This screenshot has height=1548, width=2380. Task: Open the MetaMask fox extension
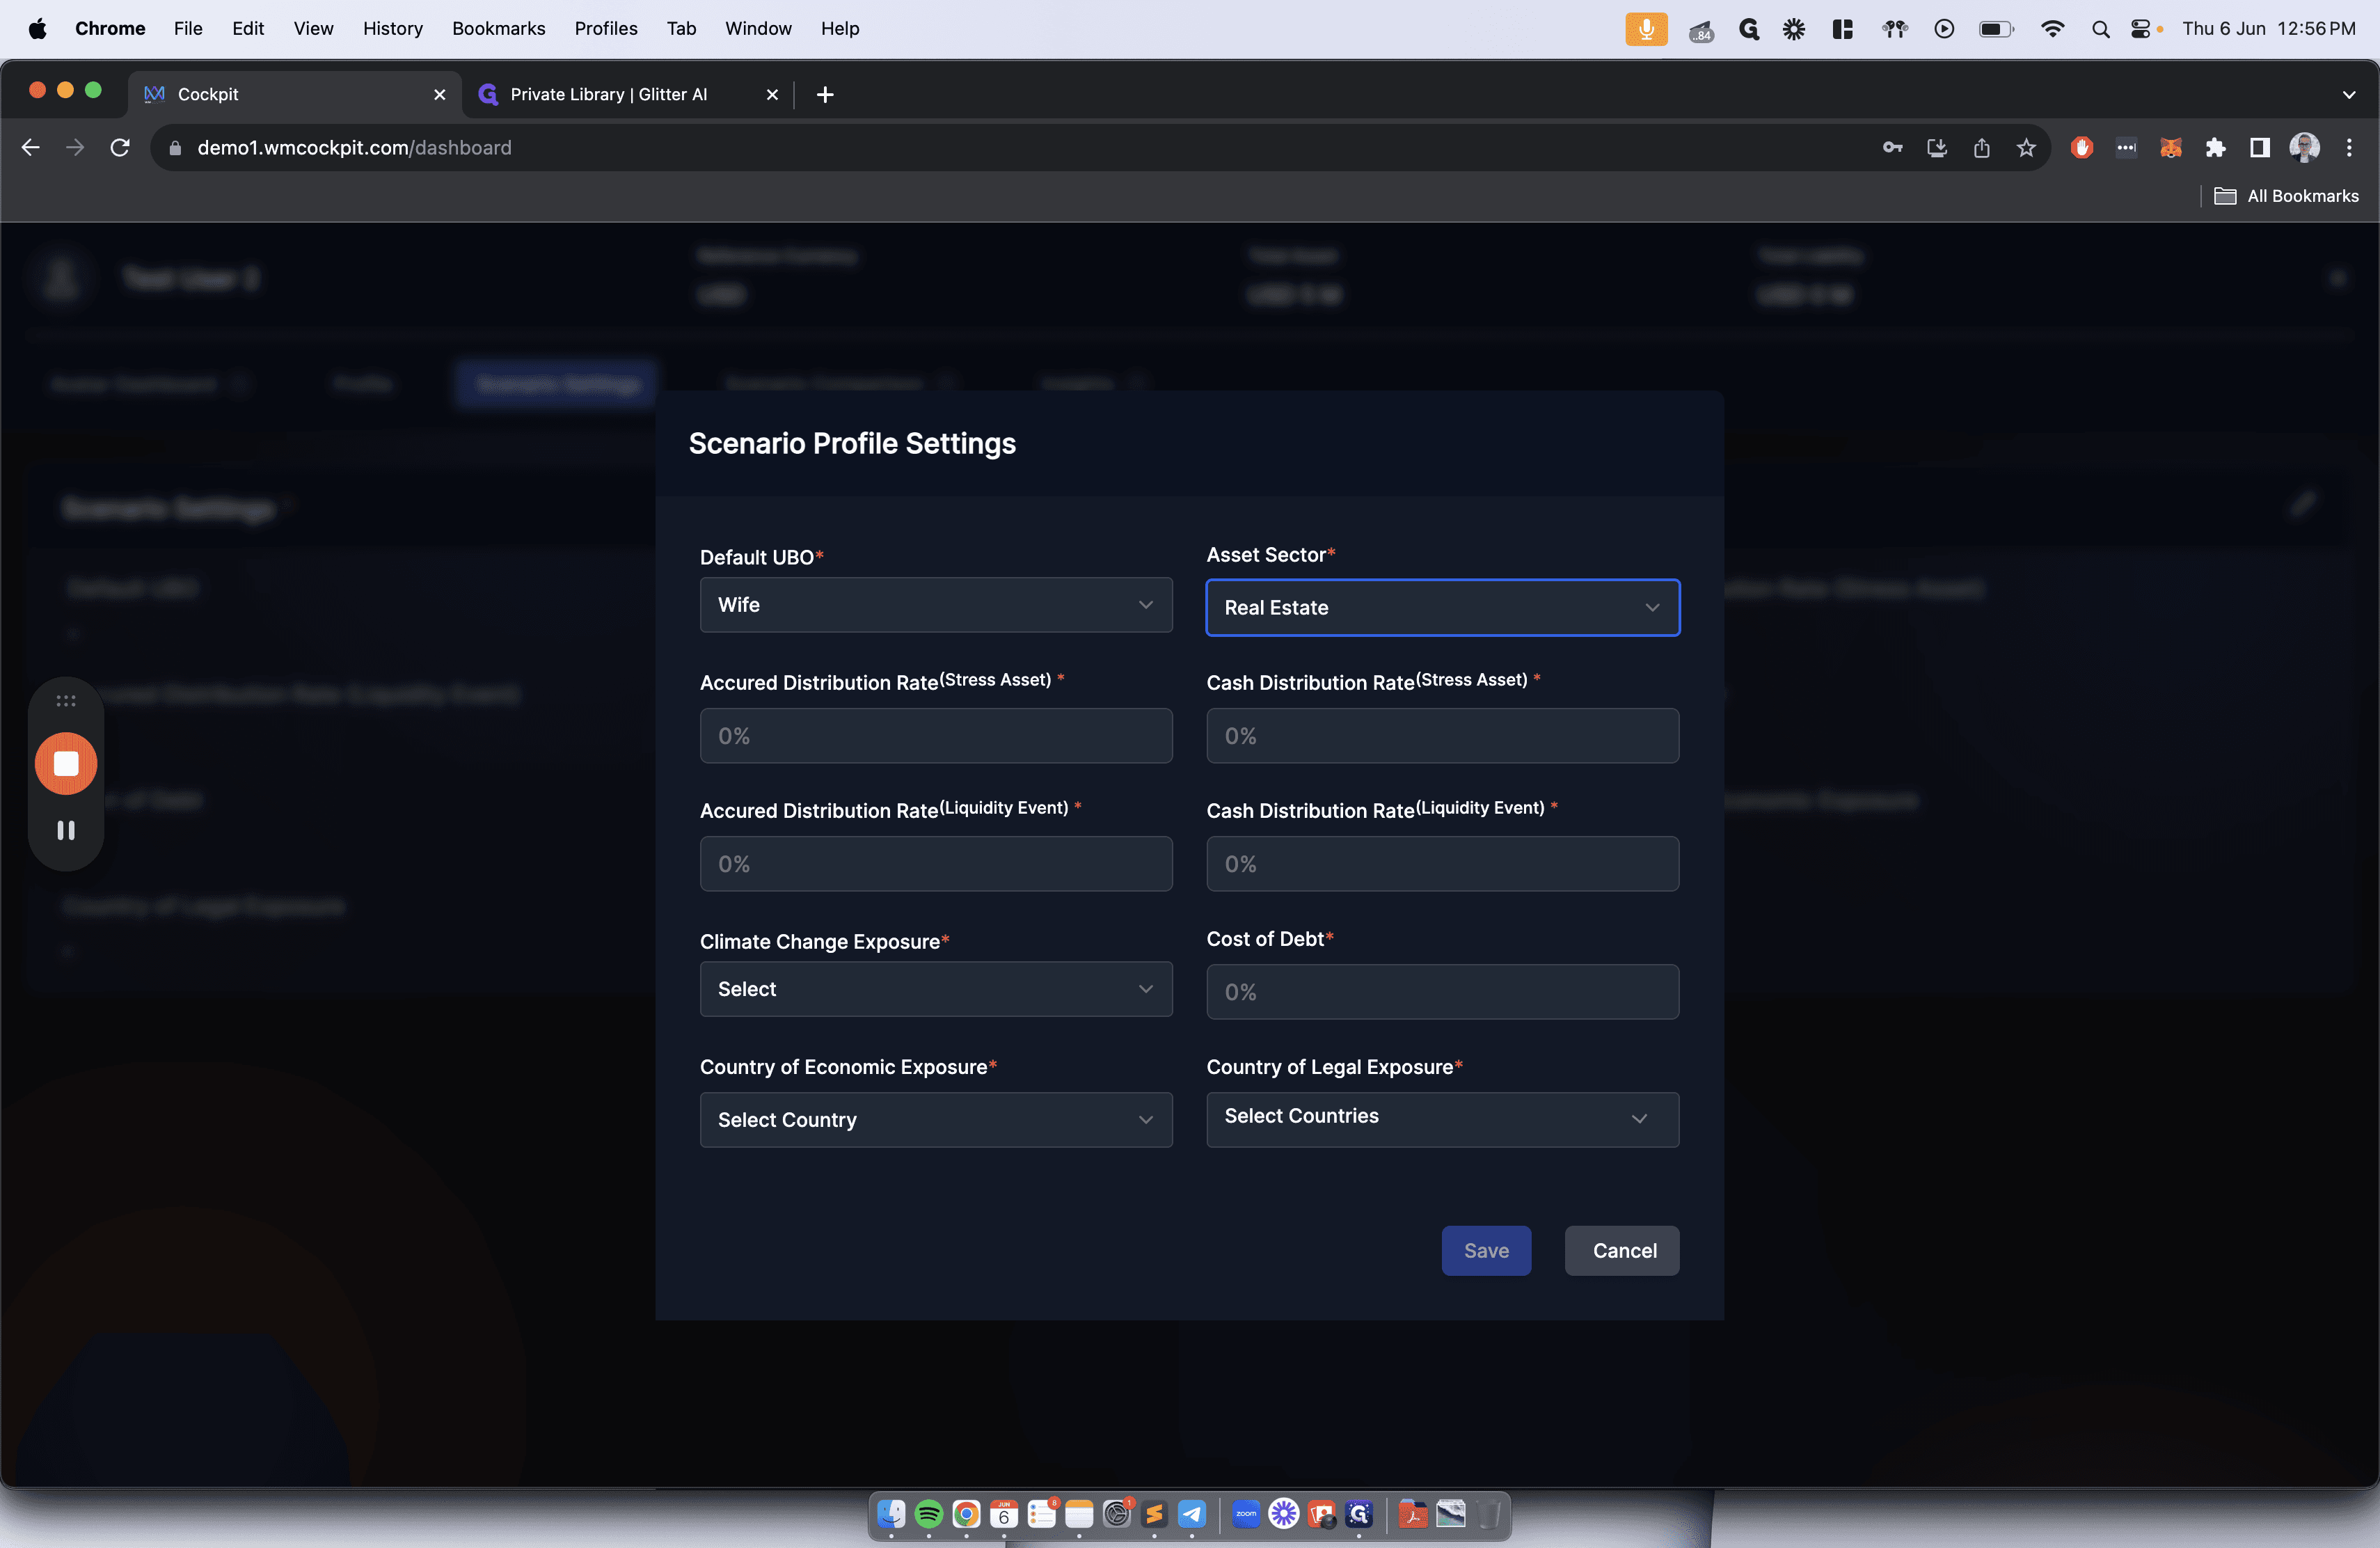(x=2171, y=148)
